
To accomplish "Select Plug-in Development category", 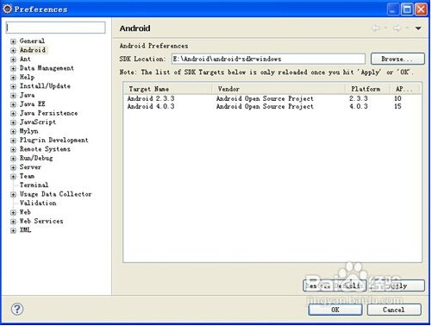I will (x=54, y=140).
